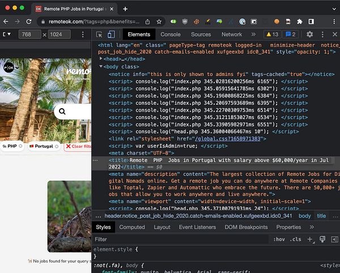Viewport: 340px width, 273px height.
Task: Collapse the body element node
Action: 102,66
